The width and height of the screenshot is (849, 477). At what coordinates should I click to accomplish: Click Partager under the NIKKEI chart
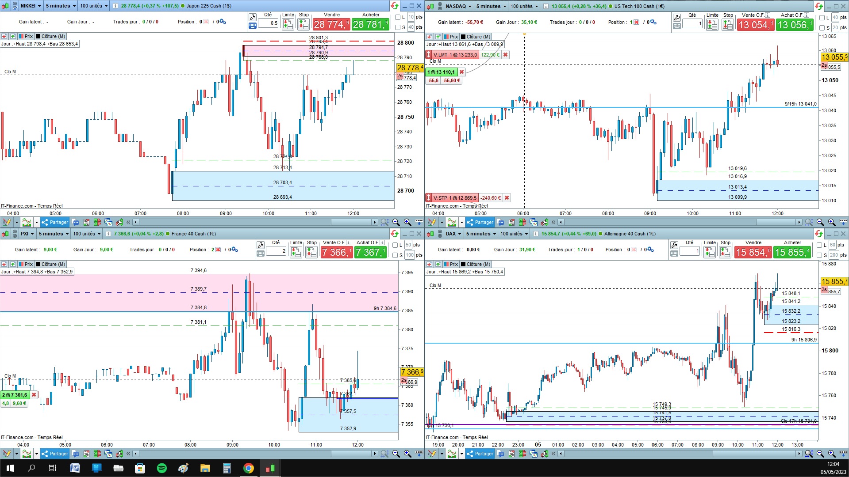[x=55, y=222]
